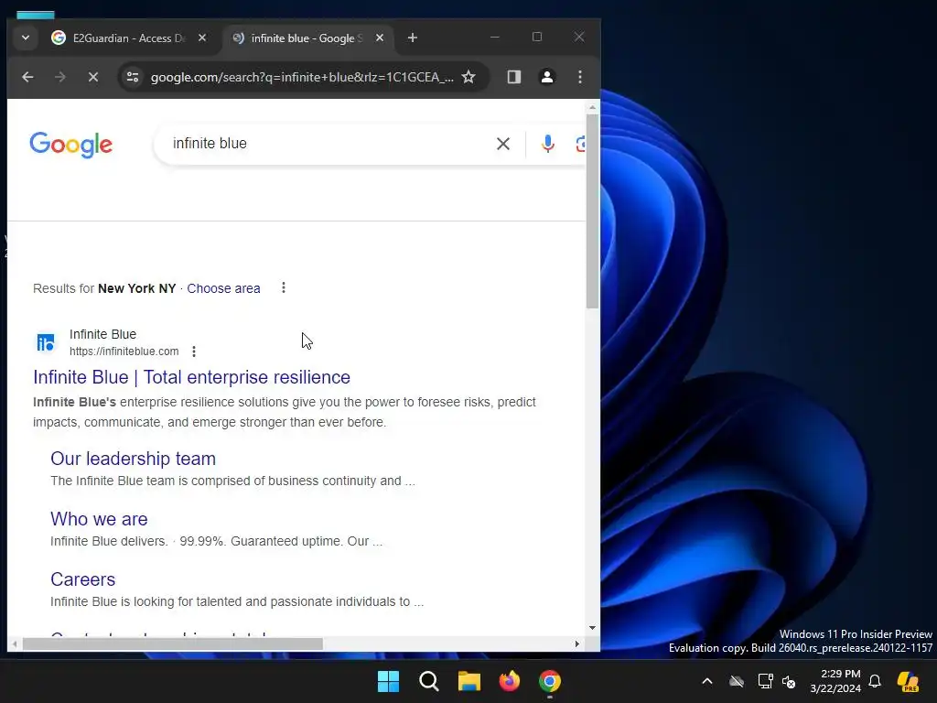This screenshot has width=937, height=703.
Task: Click scroll up arrow on page
Action: tap(592, 108)
